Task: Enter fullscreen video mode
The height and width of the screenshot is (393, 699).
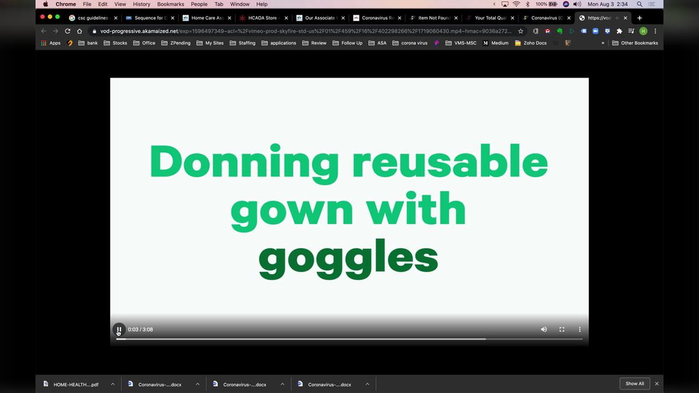Action: point(562,329)
